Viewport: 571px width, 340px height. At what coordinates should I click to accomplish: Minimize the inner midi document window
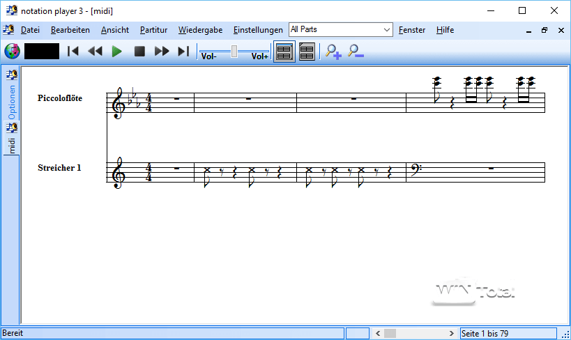528,31
